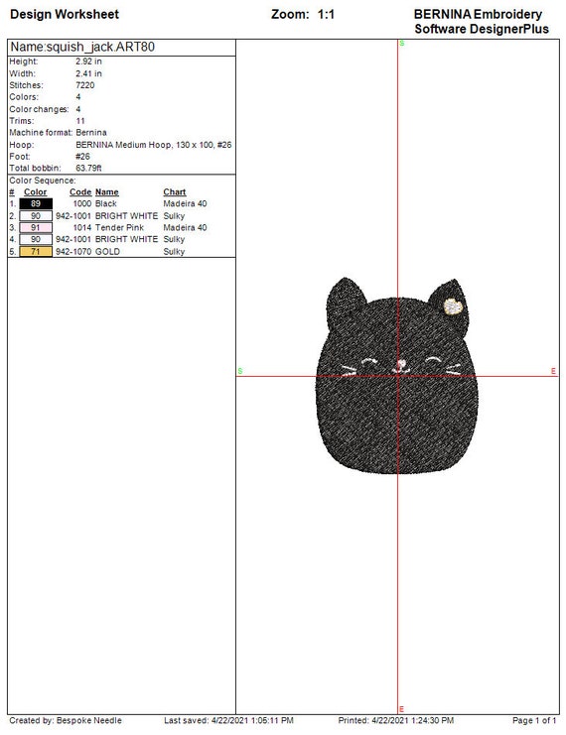
Task: Click the Tender Pink color swatch 91
Action: click(36, 227)
